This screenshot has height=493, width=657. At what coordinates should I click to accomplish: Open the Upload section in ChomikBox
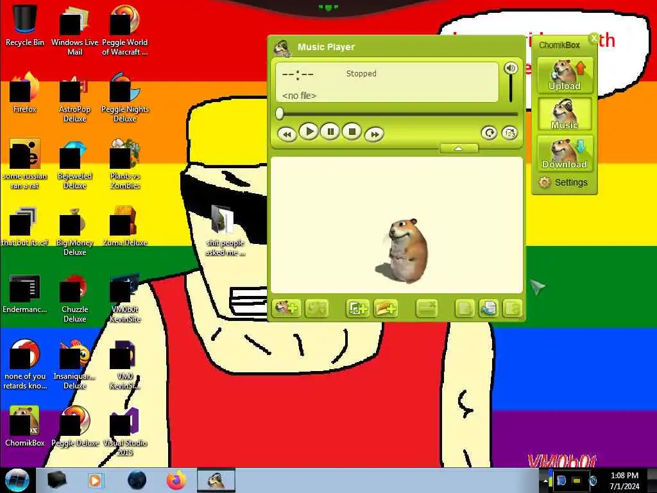pyautogui.click(x=565, y=76)
